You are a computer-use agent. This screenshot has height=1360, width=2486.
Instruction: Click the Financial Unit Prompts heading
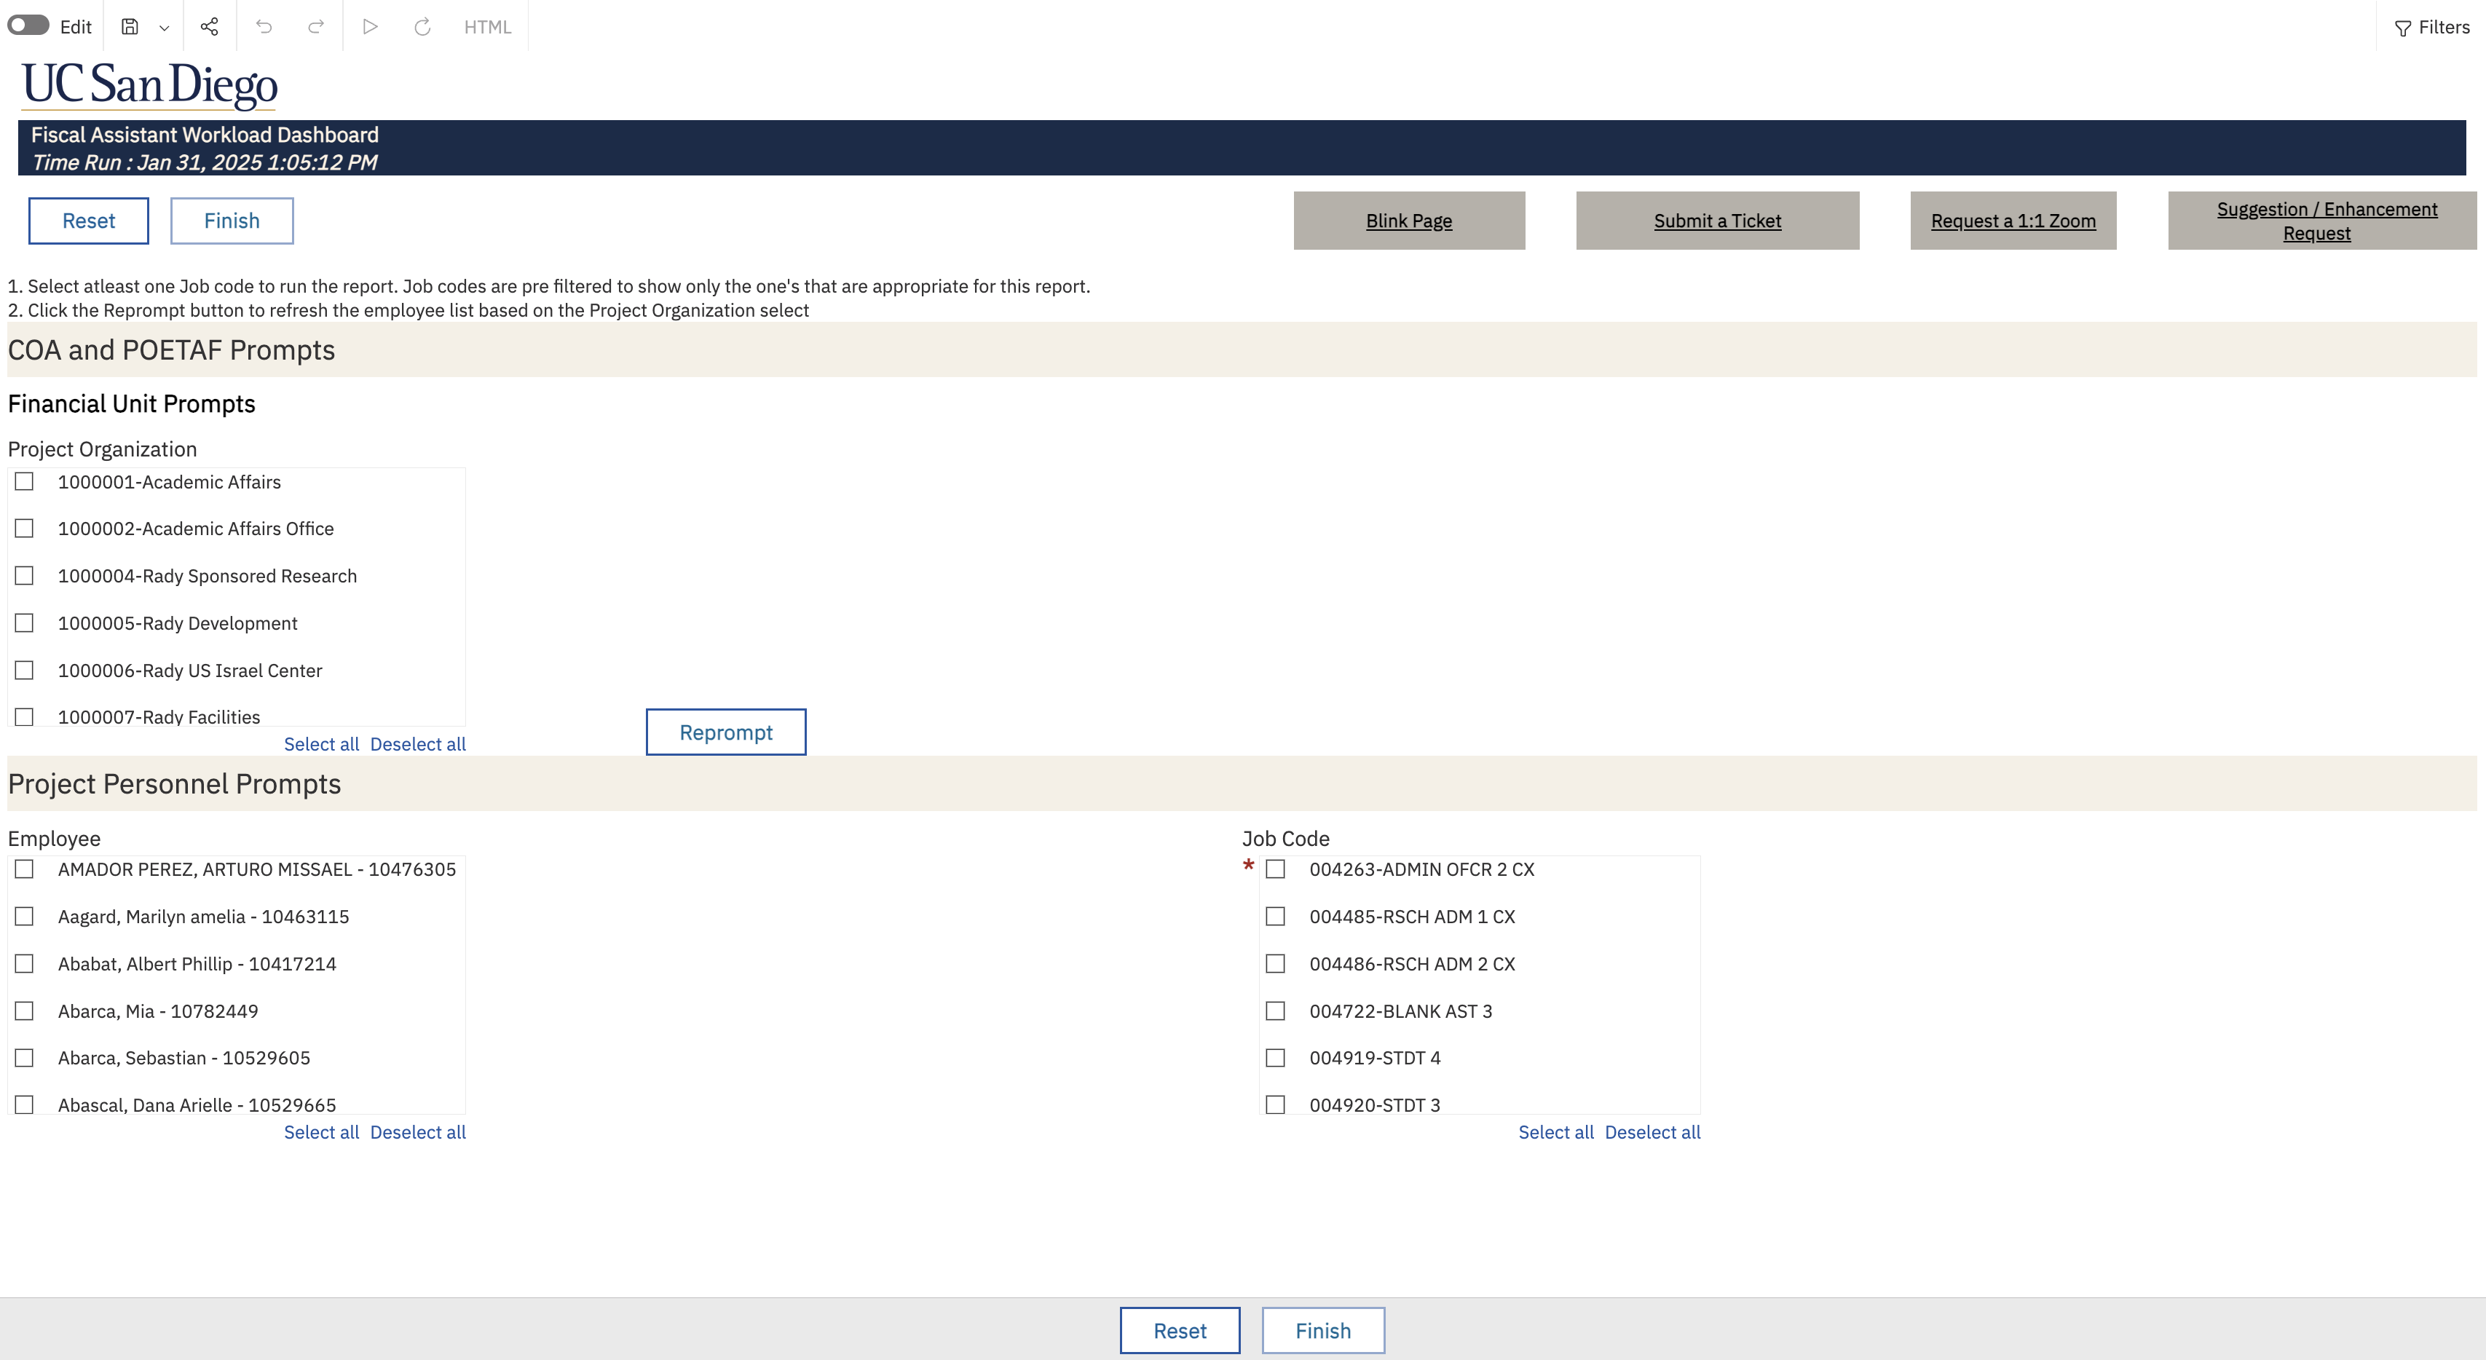point(131,404)
